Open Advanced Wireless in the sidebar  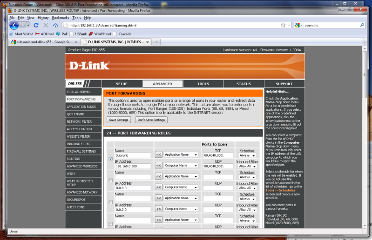83,166
